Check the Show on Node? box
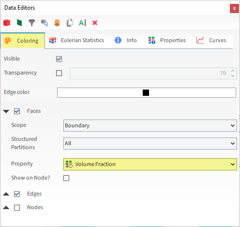 coord(66,178)
